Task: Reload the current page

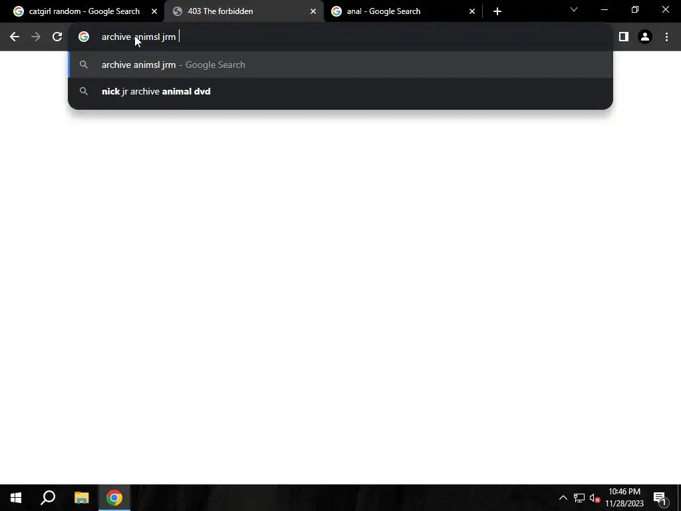Action: [57, 37]
